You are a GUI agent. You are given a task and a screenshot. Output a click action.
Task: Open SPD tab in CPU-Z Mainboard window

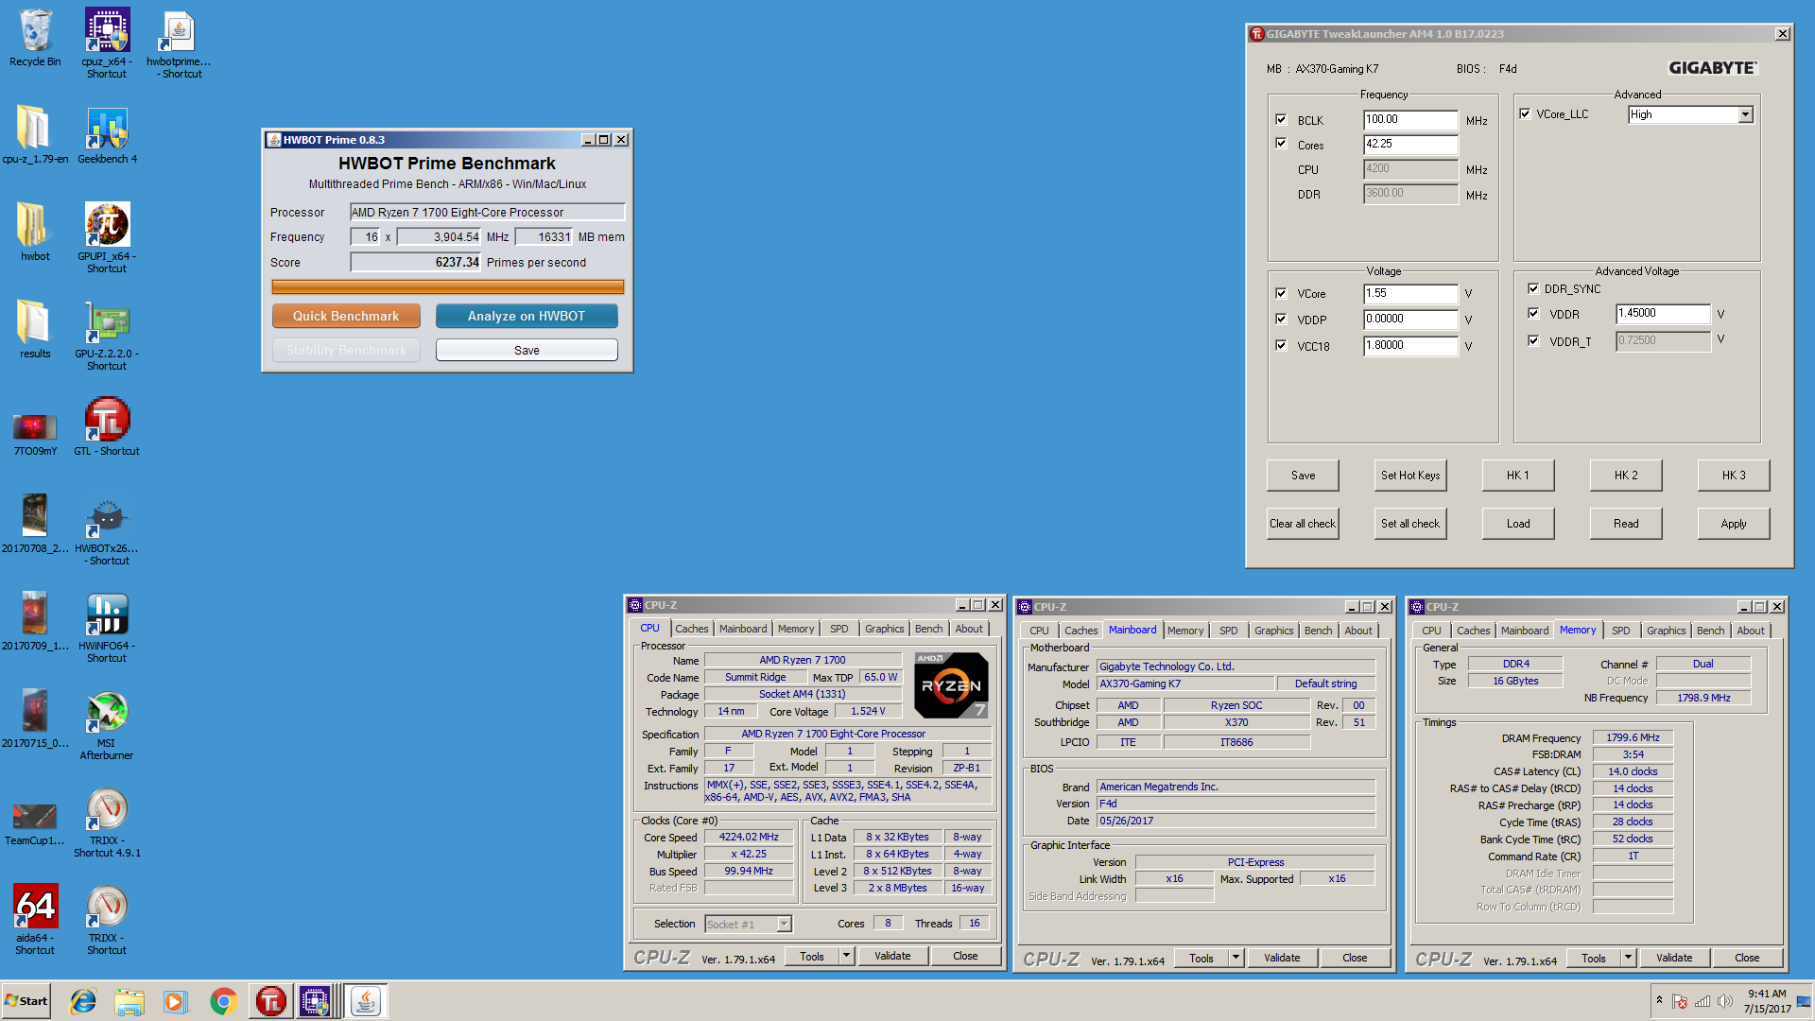point(1228,631)
